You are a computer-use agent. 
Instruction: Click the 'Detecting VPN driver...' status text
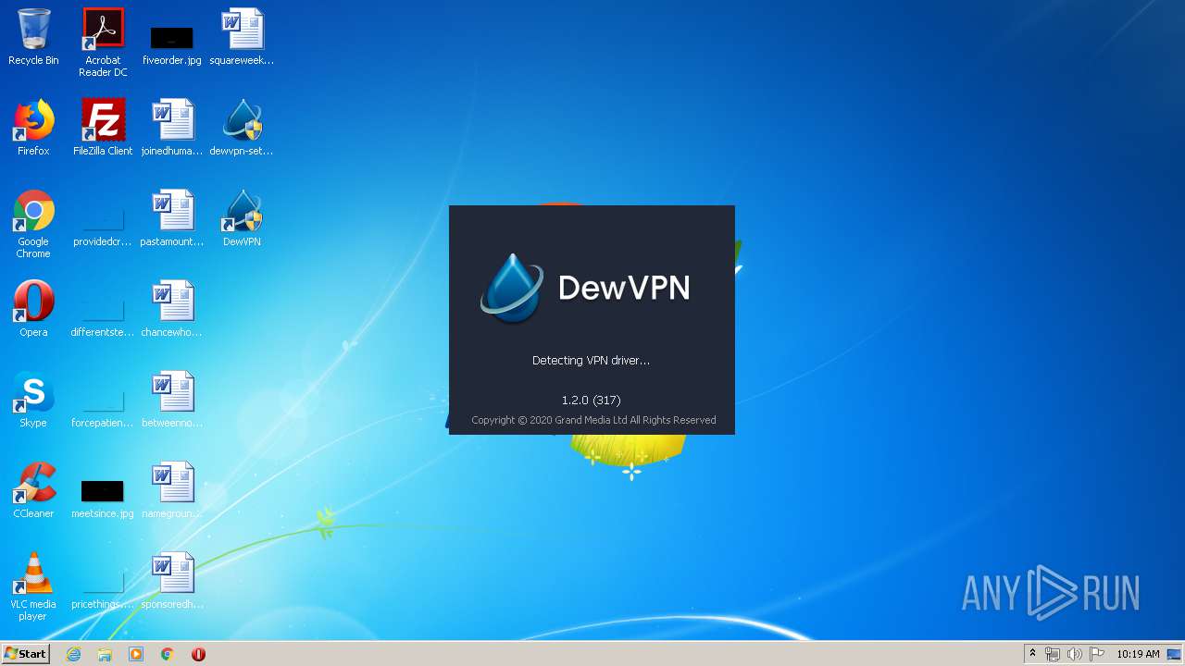(591, 361)
